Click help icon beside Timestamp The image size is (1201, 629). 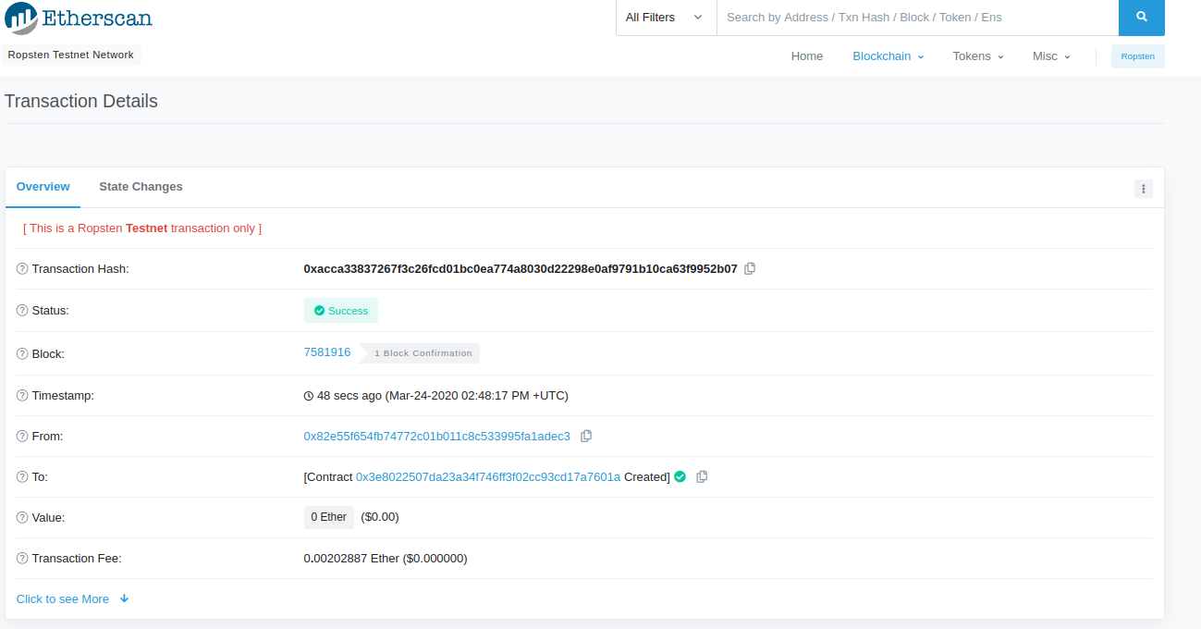[x=22, y=396]
